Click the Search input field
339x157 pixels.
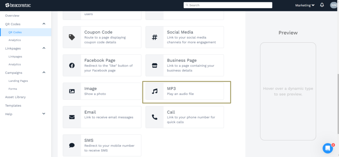pyautogui.click(x=228, y=5)
